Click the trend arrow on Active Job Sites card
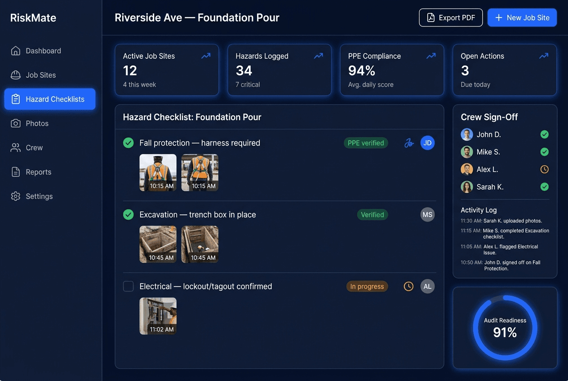The width and height of the screenshot is (568, 381). [206, 56]
